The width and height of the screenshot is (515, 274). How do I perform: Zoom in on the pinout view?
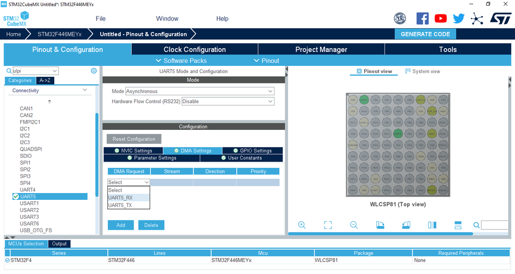point(302,225)
